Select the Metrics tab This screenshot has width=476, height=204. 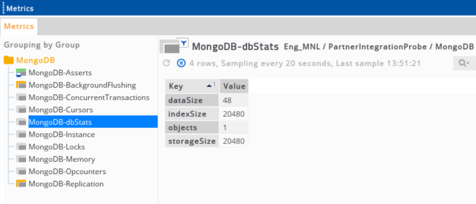point(19,26)
